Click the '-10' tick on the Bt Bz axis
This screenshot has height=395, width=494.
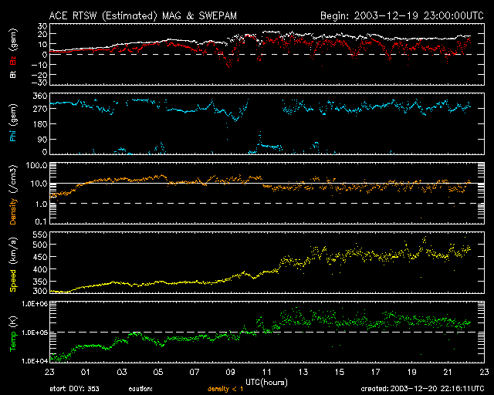(39, 65)
